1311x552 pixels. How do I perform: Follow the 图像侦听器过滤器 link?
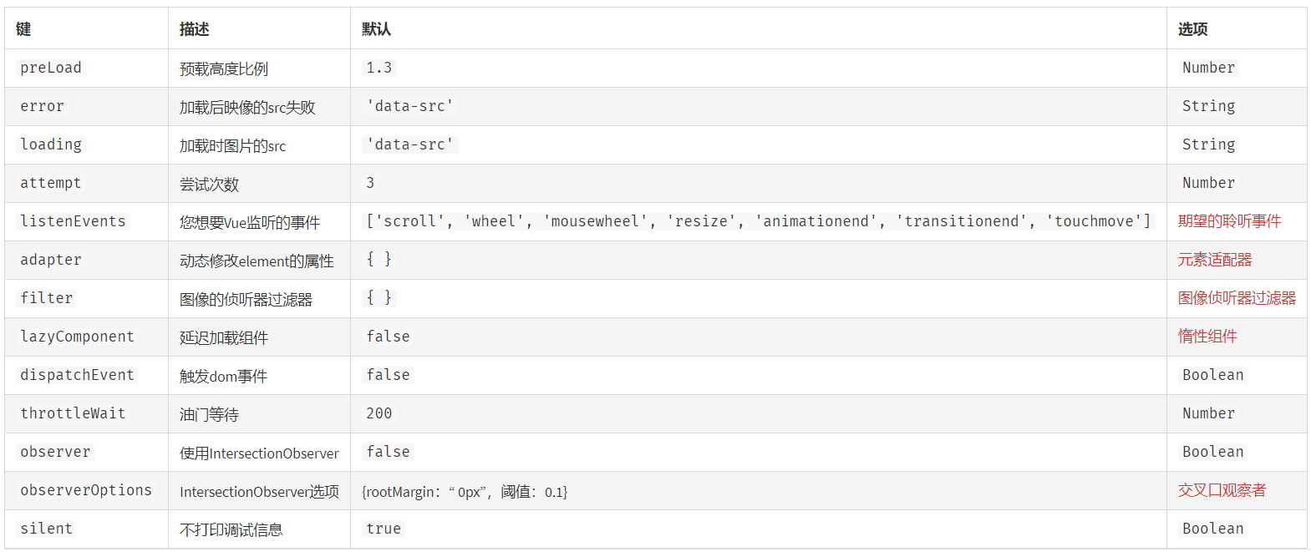click(x=1237, y=298)
